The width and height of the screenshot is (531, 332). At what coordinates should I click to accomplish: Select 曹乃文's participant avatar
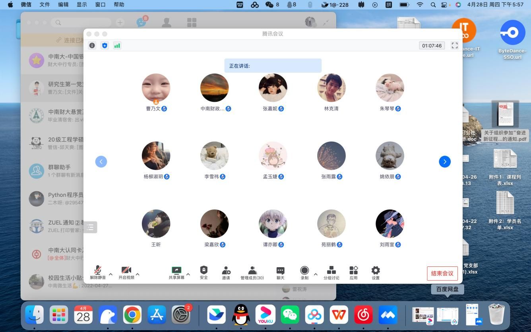[156, 88]
